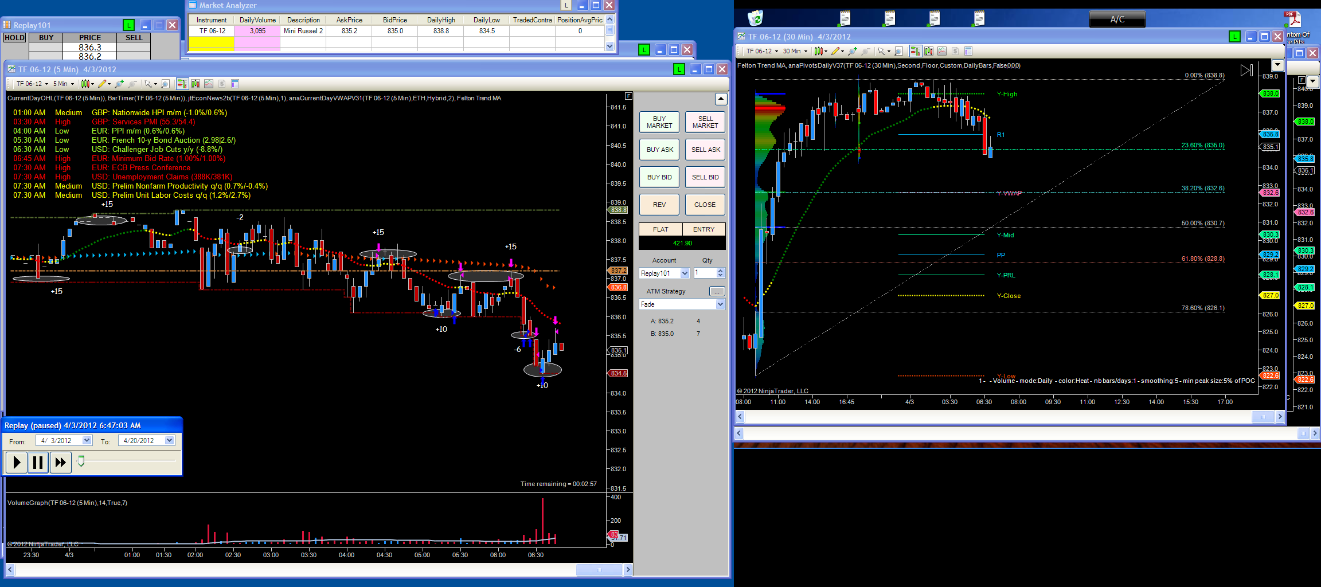
Task: Toggle Chart Trader icon in 5 Min chart
Action: tap(182, 84)
